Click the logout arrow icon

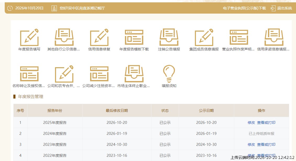pos(273,8)
